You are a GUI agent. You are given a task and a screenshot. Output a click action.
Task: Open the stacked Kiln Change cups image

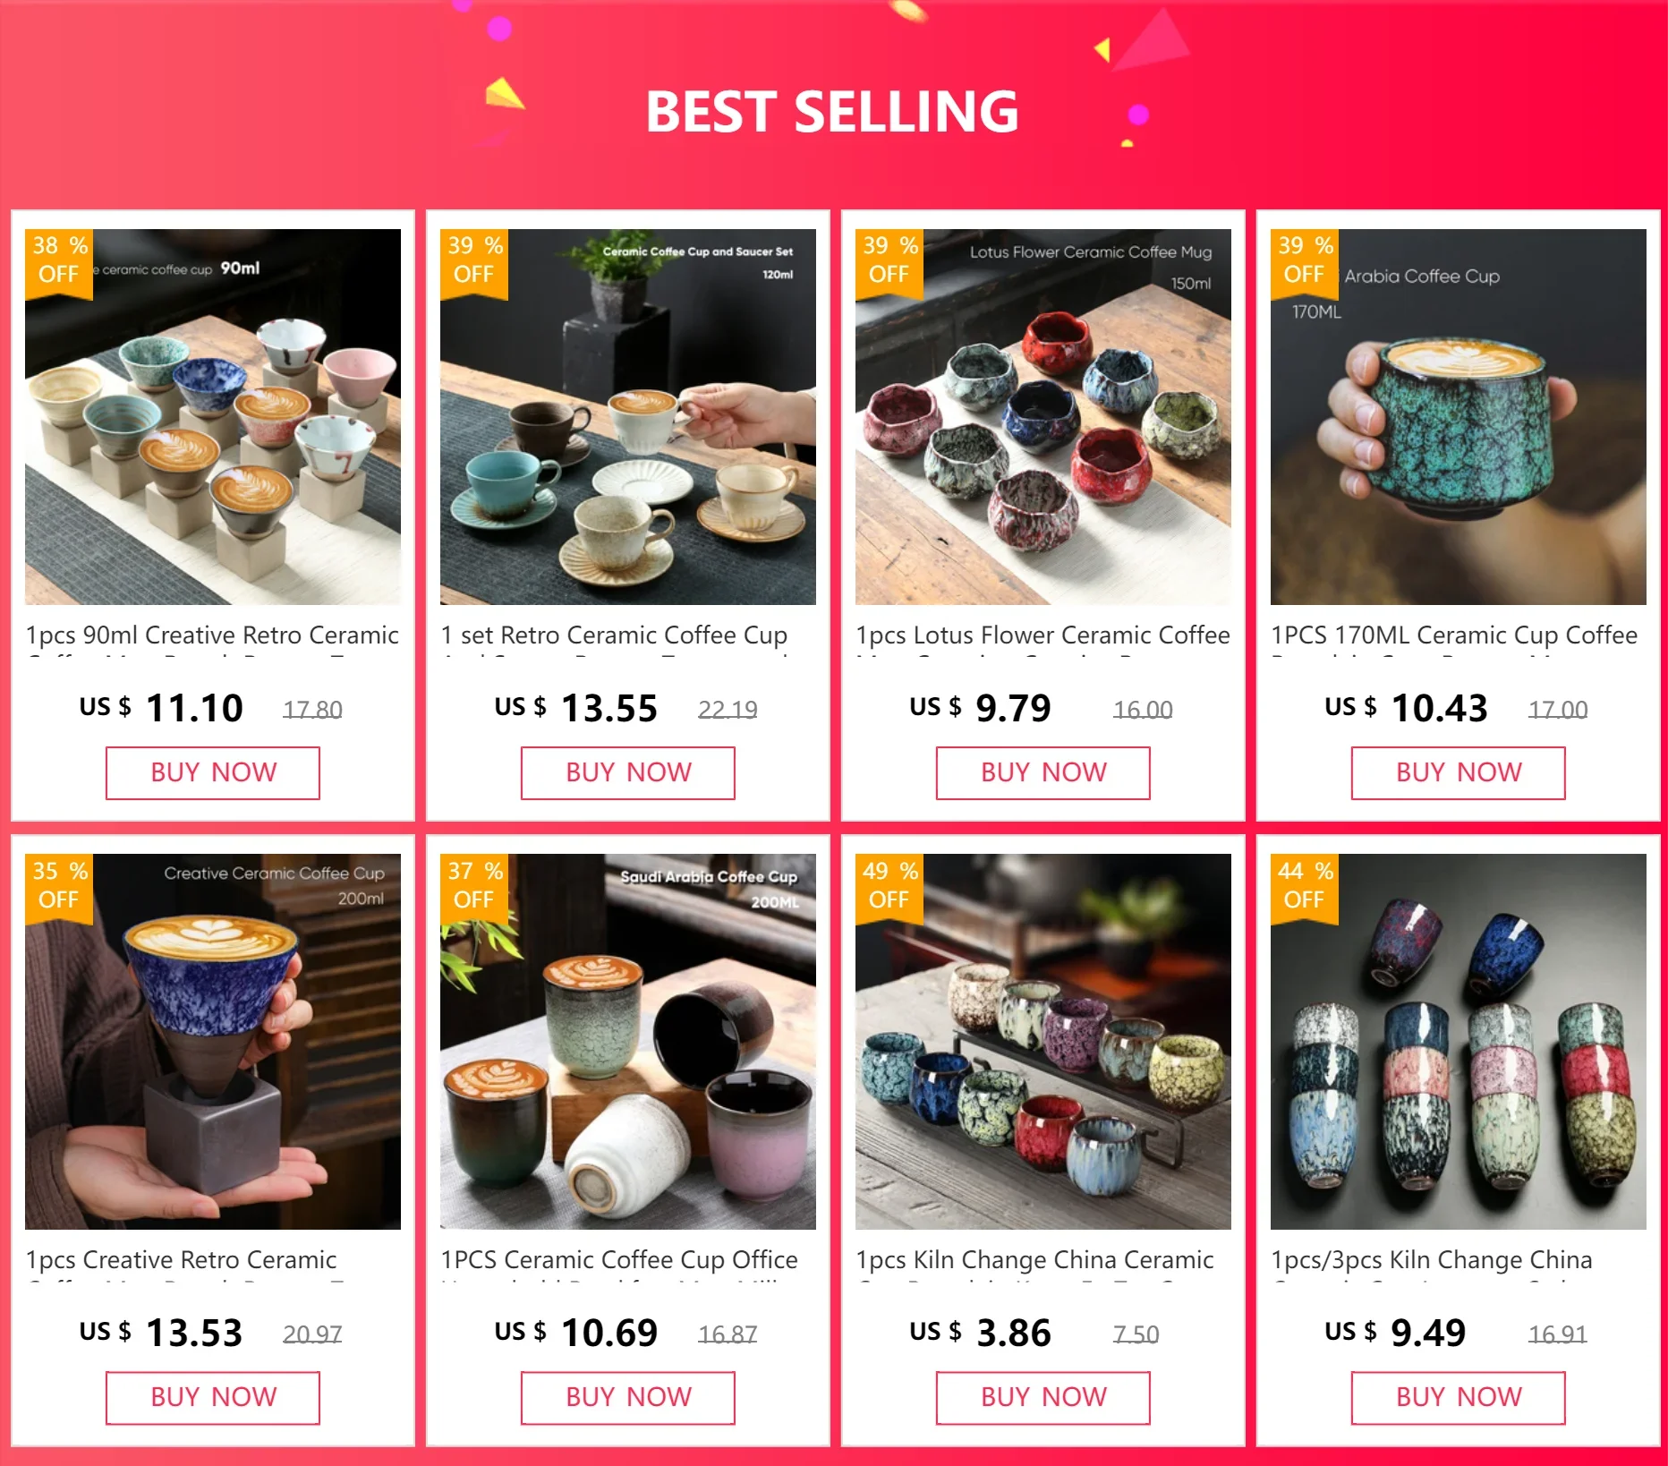[x=1459, y=1042]
